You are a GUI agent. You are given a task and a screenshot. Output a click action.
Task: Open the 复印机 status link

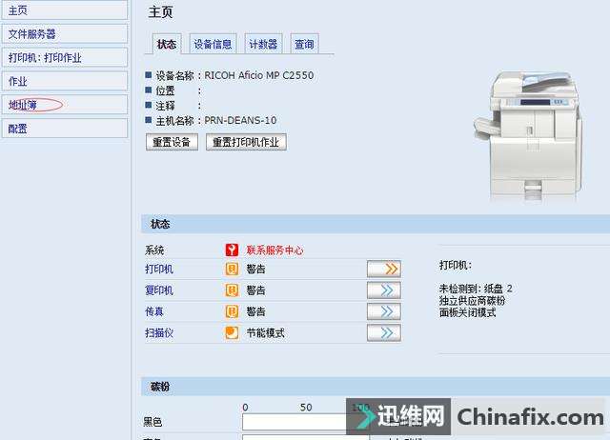(x=159, y=290)
